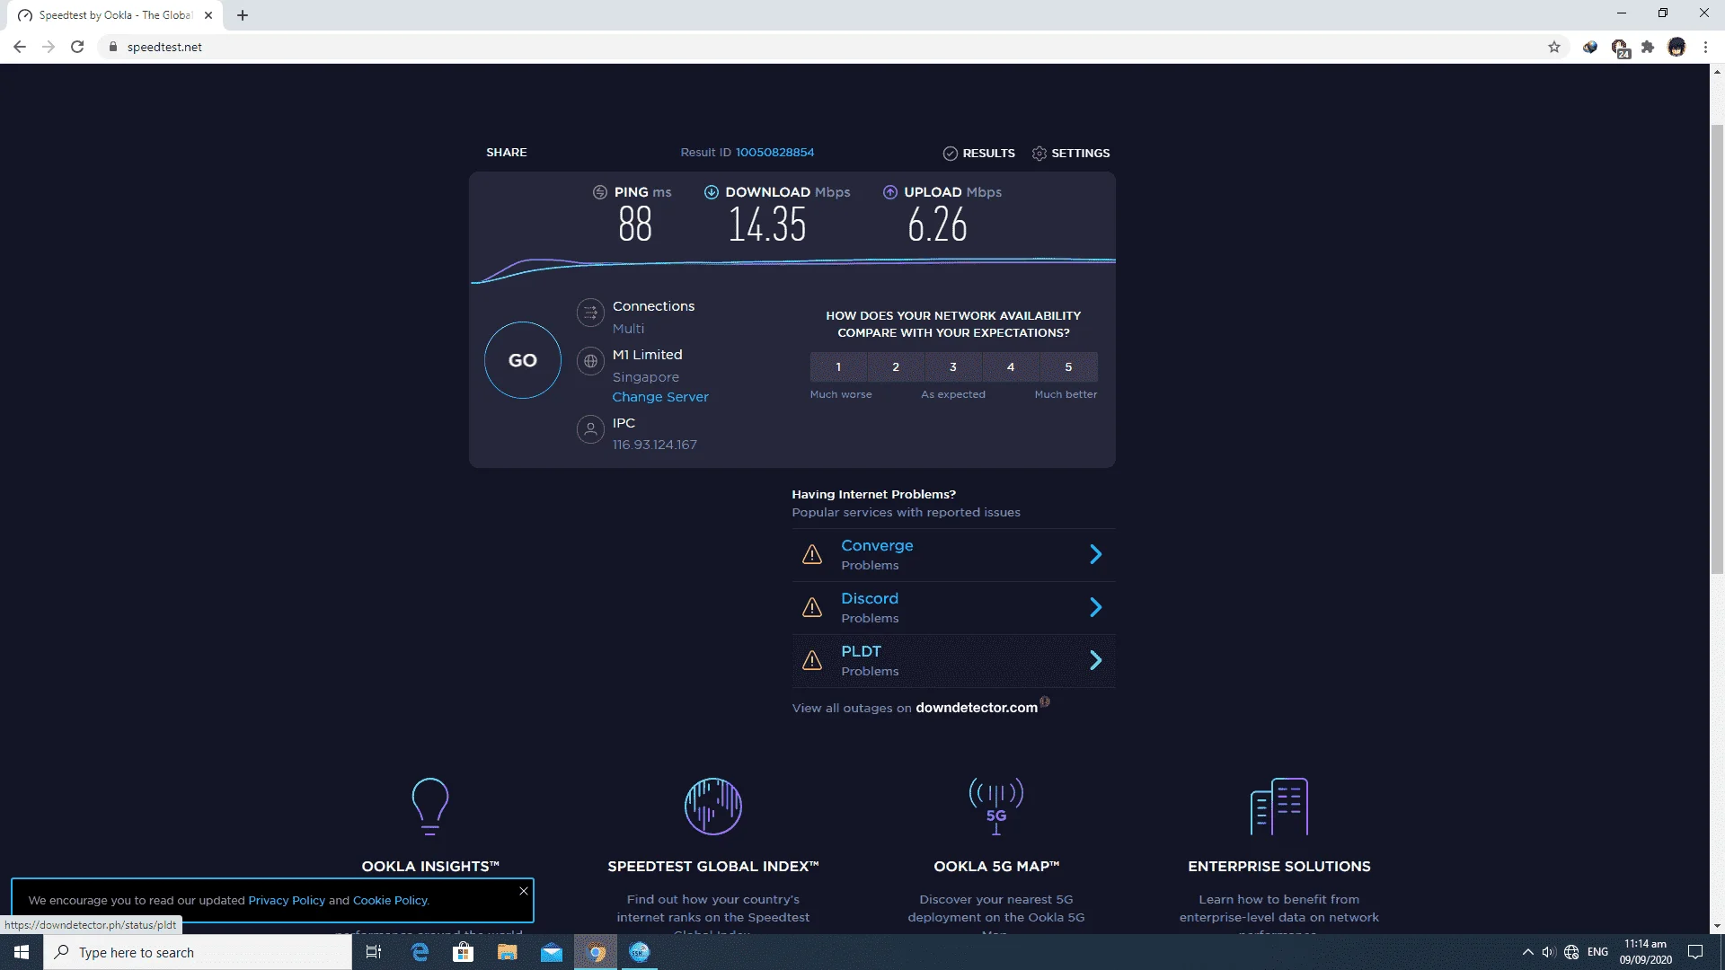Open the Windows Start menu

[x=22, y=952]
